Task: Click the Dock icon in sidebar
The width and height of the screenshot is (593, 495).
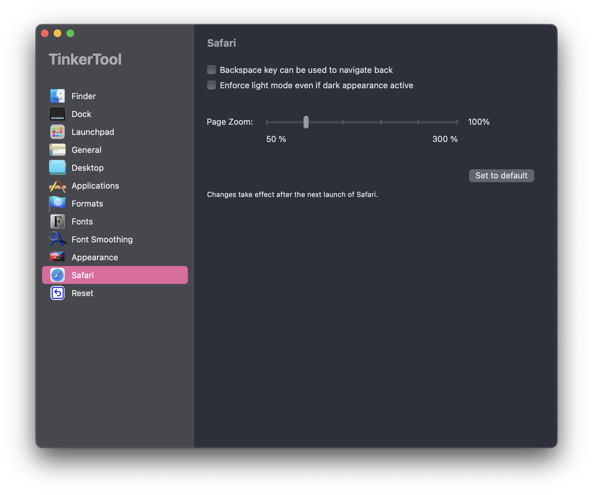Action: coord(58,114)
